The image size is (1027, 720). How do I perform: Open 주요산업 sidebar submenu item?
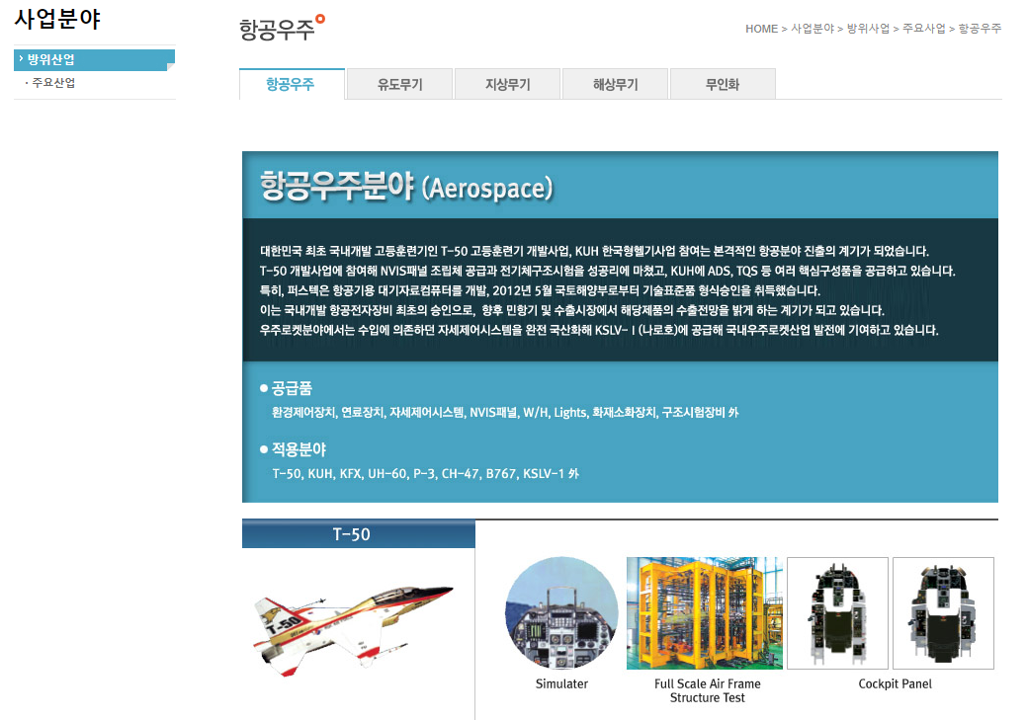coord(53,83)
